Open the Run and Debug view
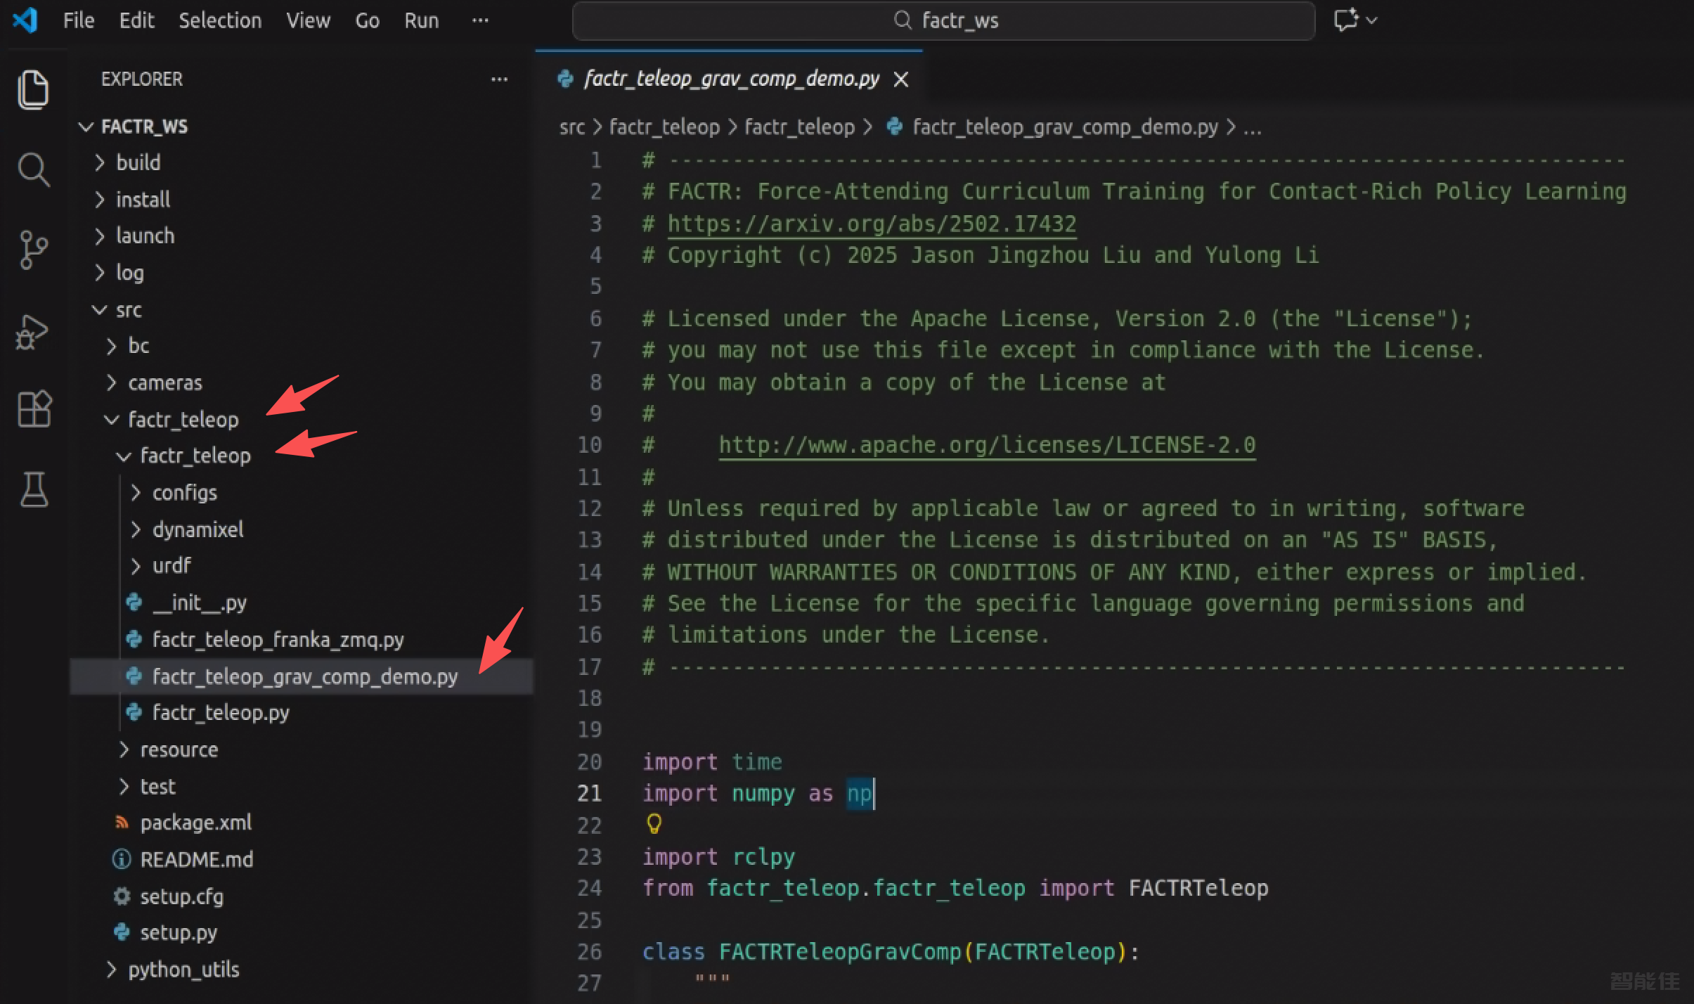The image size is (1694, 1004). (32, 331)
